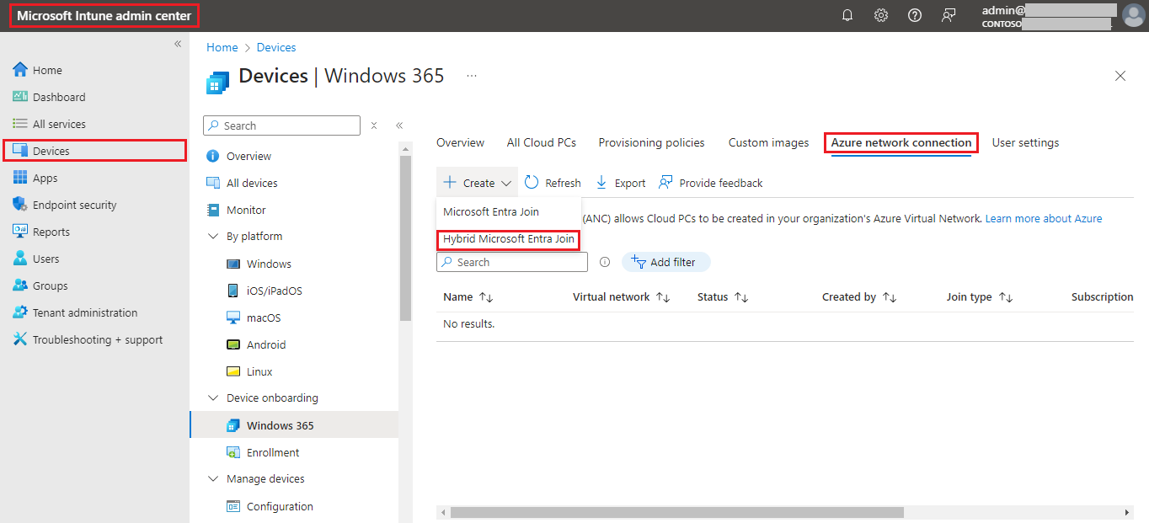1149x523 pixels.
Task: Click the feedback icon in top bar
Action: point(949,15)
